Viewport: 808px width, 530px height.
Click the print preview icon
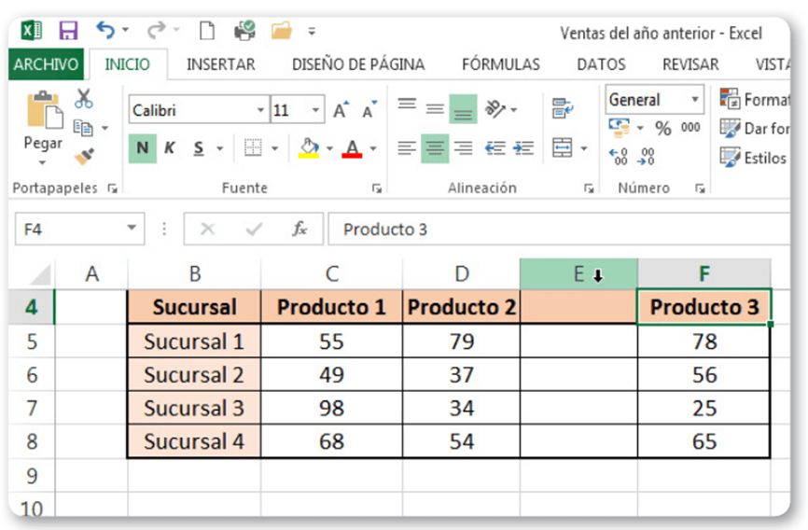point(244,31)
